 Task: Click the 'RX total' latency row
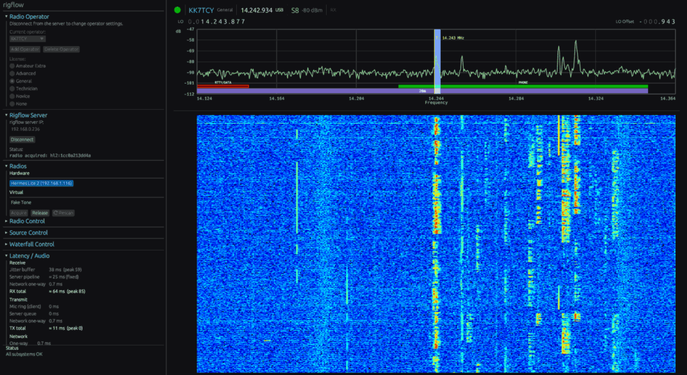(x=48, y=291)
